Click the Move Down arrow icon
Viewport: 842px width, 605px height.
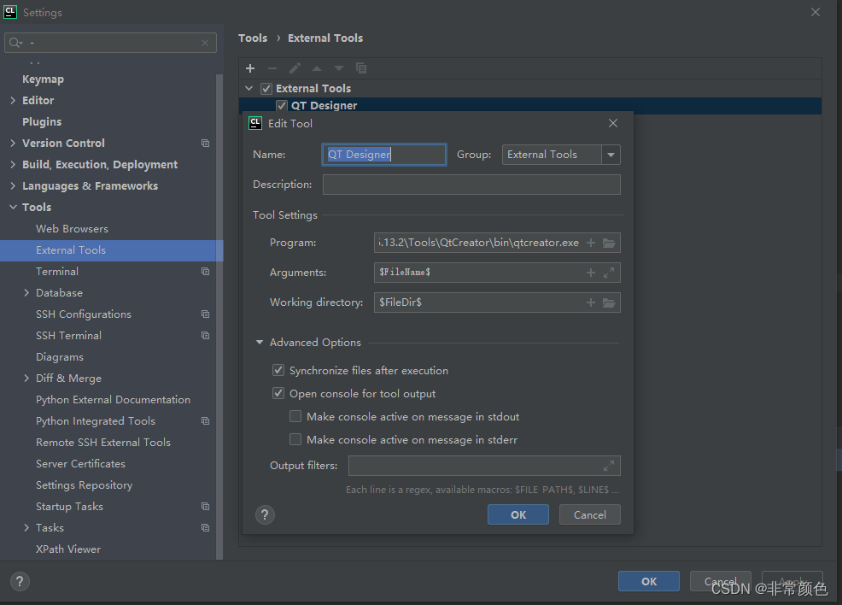(339, 68)
